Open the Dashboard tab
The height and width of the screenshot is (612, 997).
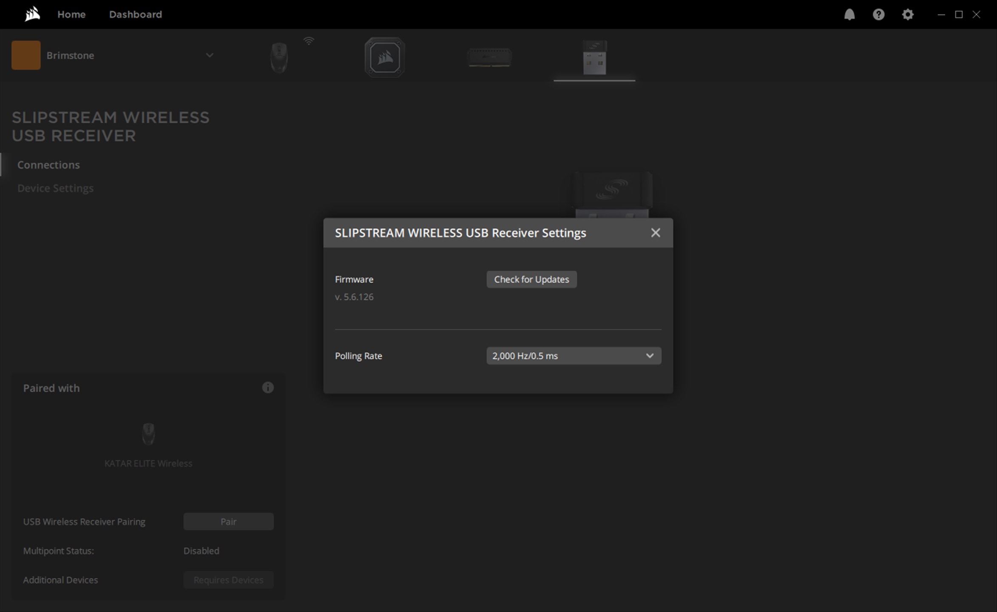pyautogui.click(x=135, y=14)
